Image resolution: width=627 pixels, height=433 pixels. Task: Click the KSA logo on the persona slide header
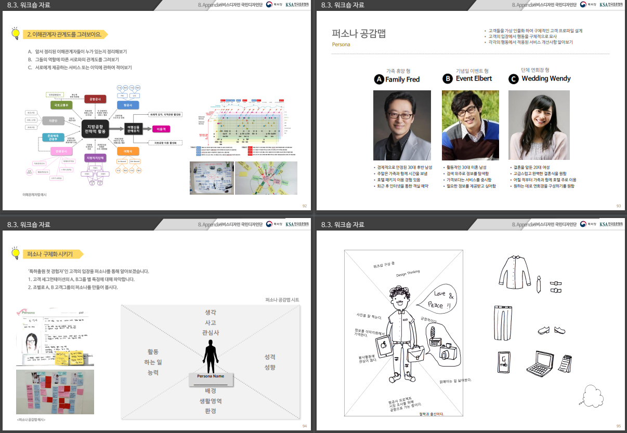(610, 5)
